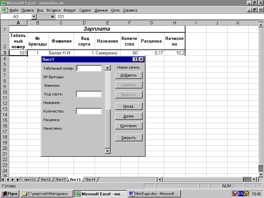Show previous sheet tab arrow

pos(8,180)
